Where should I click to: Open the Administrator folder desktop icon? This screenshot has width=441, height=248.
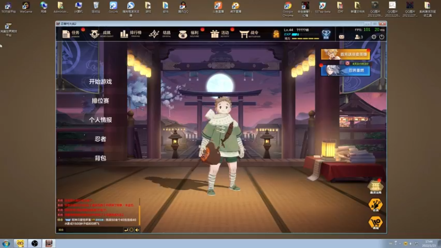(x=61, y=7)
